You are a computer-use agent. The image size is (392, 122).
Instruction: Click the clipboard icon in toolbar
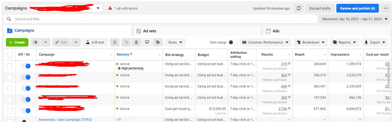click(x=115, y=42)
